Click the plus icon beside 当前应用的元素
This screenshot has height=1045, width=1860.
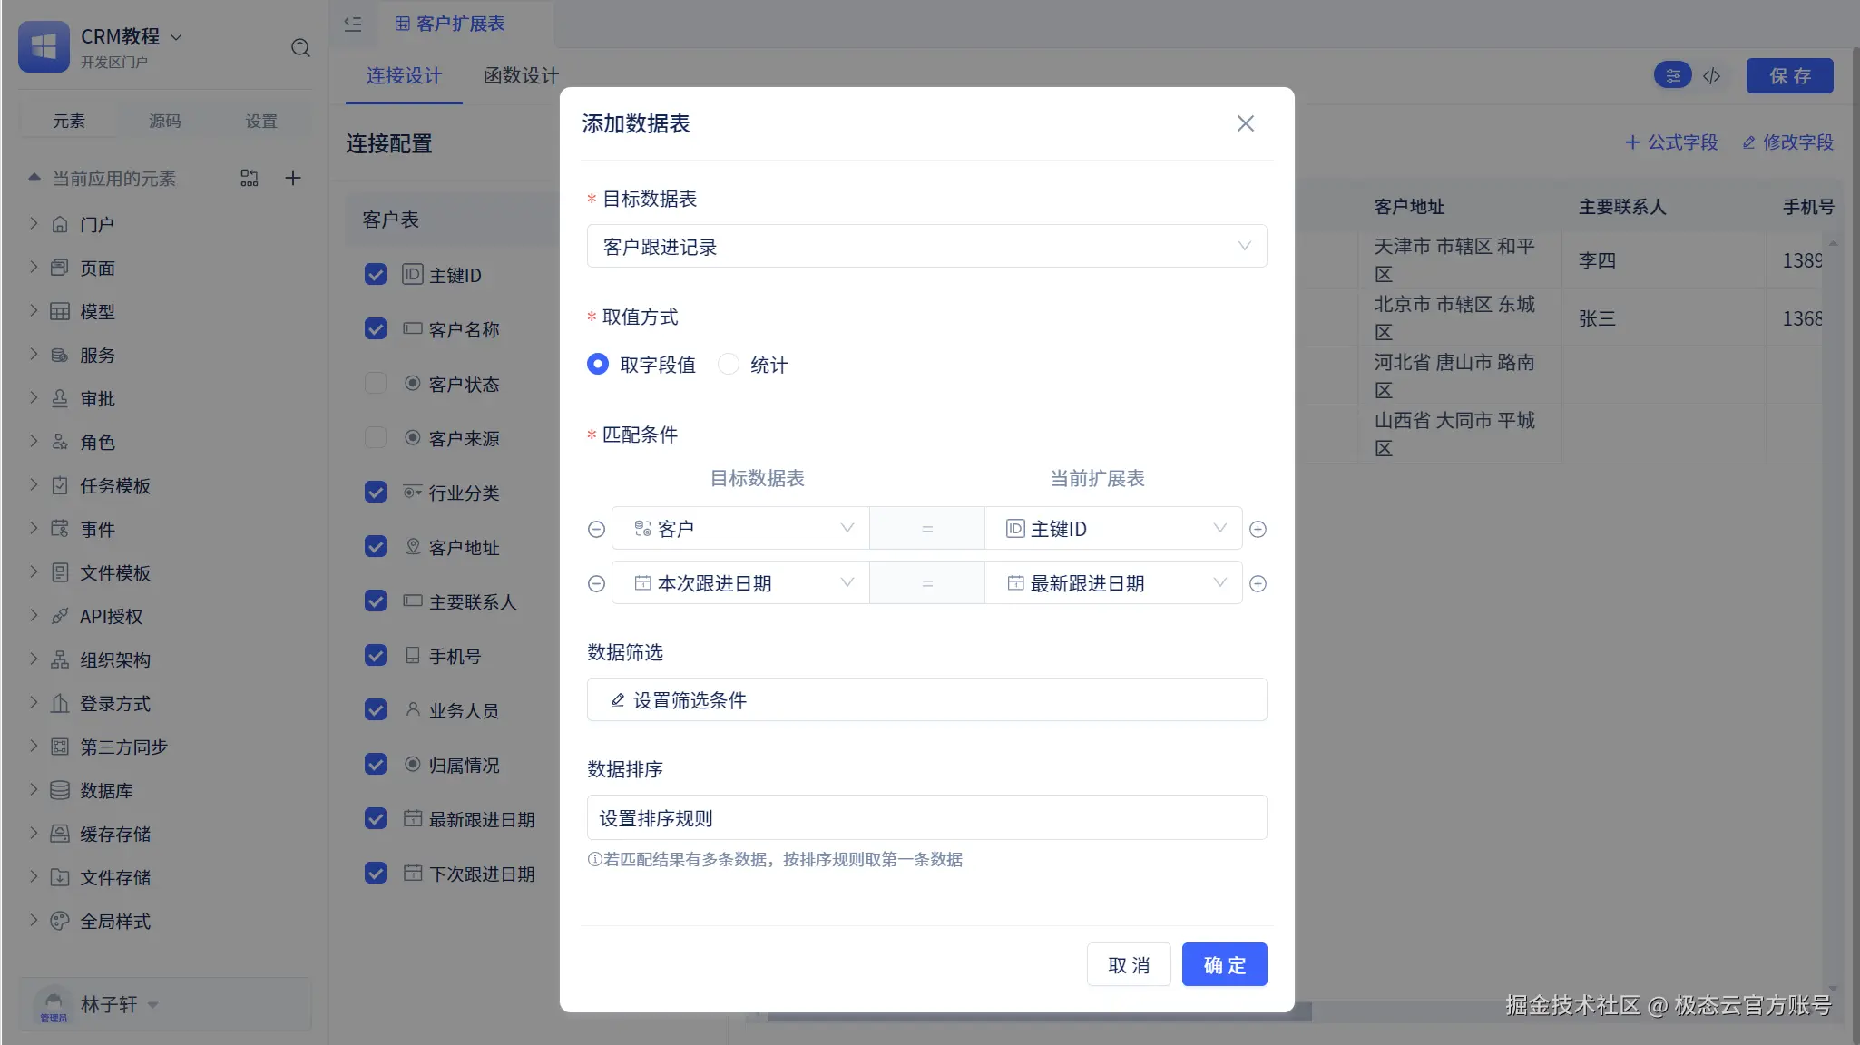point(292,178)
